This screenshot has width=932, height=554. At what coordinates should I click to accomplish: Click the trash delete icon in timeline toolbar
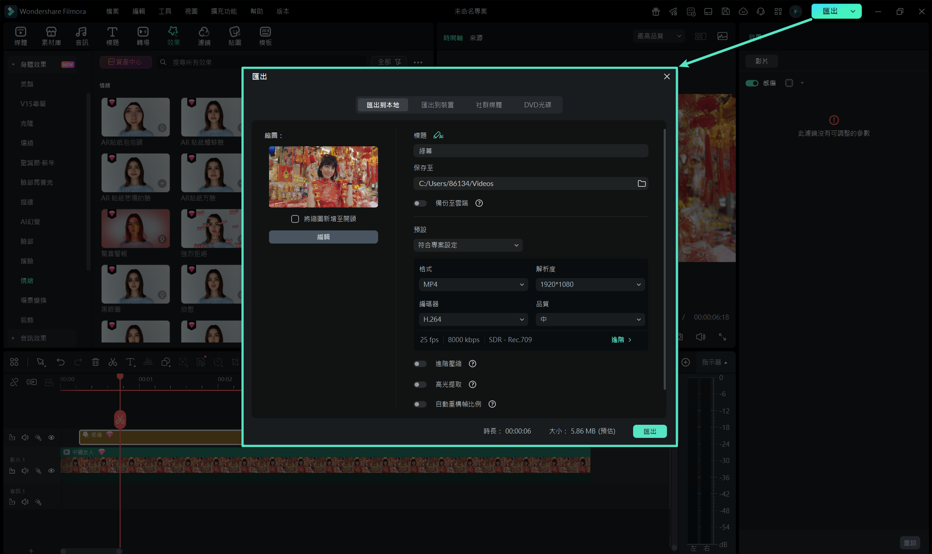pyautogui.click(x=96, y=362)
